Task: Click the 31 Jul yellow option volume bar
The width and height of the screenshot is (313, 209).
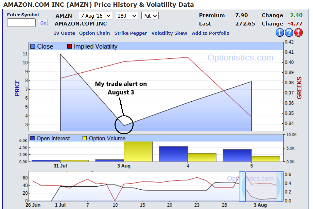Action: pyautogui.click(x=74, y=161)
